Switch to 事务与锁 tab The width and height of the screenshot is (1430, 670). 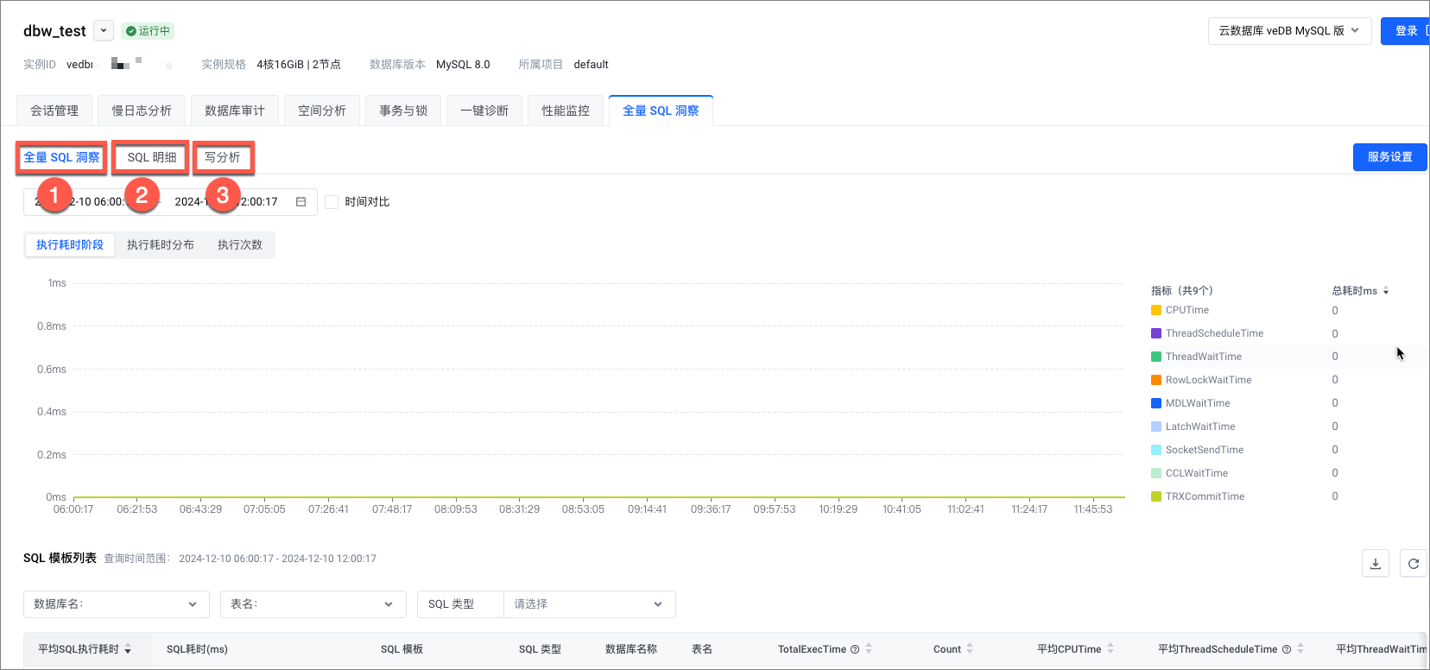coord(403,111)
